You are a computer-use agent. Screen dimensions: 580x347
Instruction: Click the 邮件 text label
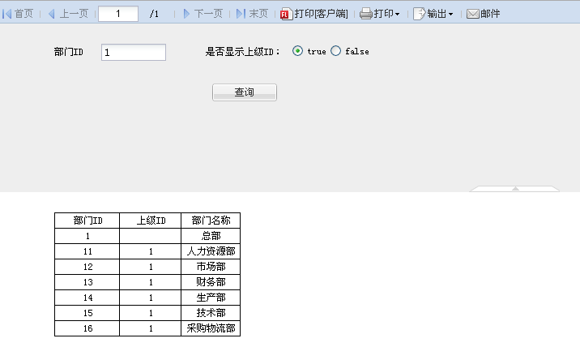pyautogui.click(x=490, y=14)
